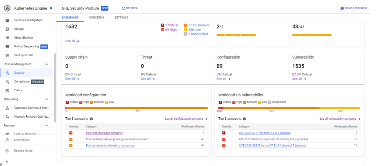Click the Backup for GKE icon
This screenshot has width=379, height=166.
click(x=7, y=55)
